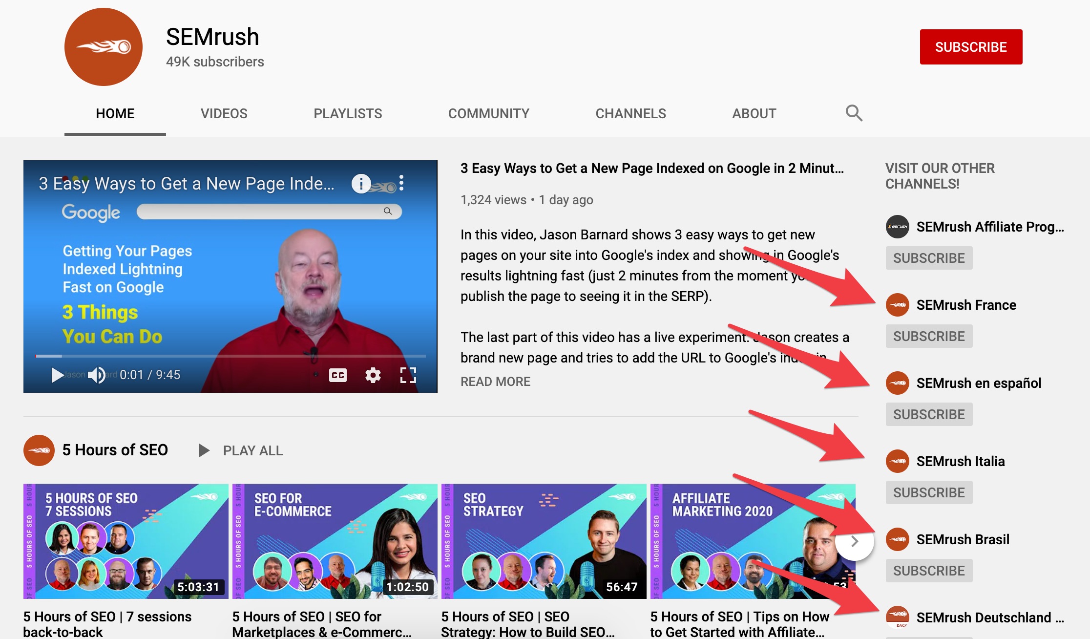Click the video progress bar
This screenshot has height=639, width=1090.
tap(231, 356)
